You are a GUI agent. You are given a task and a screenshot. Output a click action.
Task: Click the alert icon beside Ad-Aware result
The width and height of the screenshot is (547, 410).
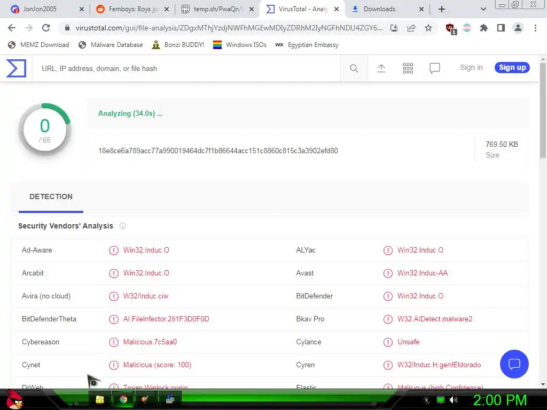click(114, 250)
